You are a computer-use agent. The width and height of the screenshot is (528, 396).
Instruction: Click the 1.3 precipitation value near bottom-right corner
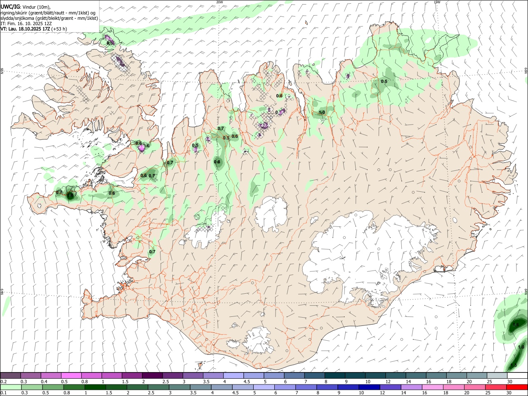(x=514, y=365)
